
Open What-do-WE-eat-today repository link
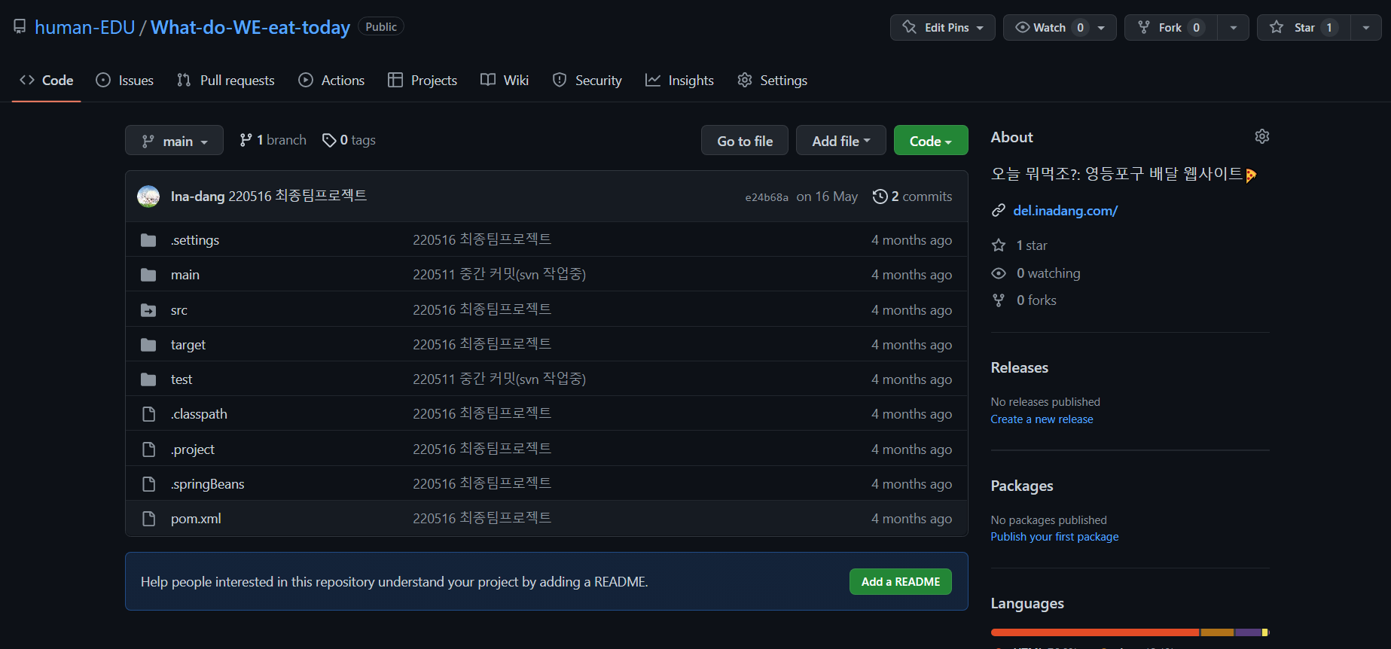250,27
